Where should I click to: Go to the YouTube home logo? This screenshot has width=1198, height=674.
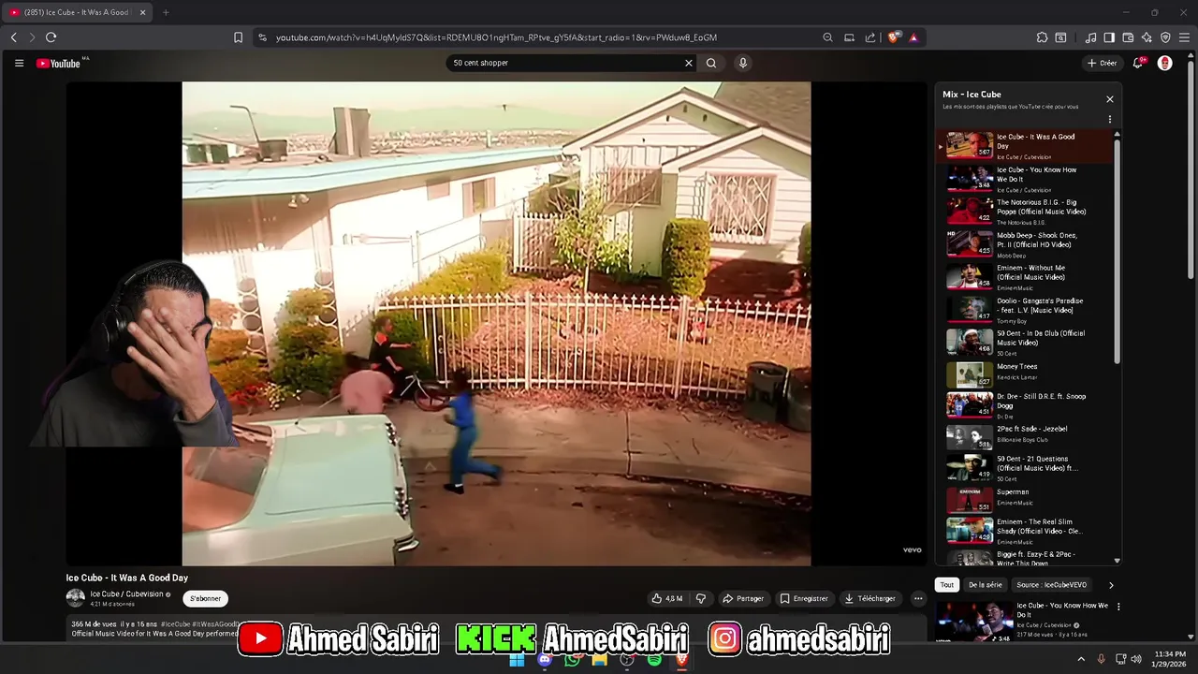pos(58,64)
